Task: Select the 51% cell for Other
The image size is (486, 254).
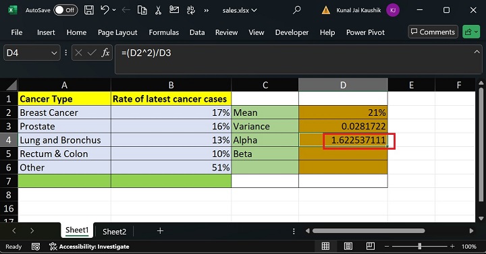Action: tap(171, 167)
